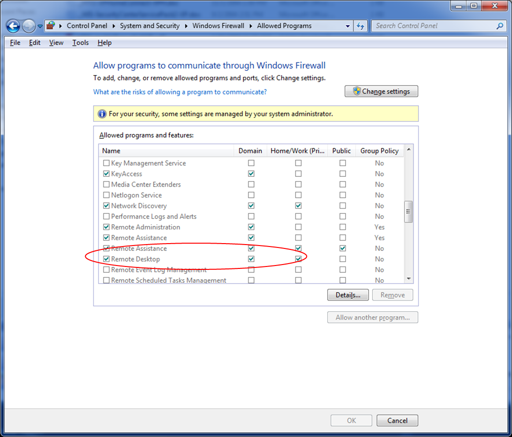Open the recent pages dropdown arrow
Image resolution: width=512 pixels, height=437 pixels.
tap(40, 26)
